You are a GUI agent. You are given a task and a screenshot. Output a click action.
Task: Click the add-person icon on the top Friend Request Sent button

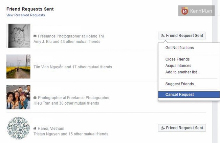pos(163,36)
